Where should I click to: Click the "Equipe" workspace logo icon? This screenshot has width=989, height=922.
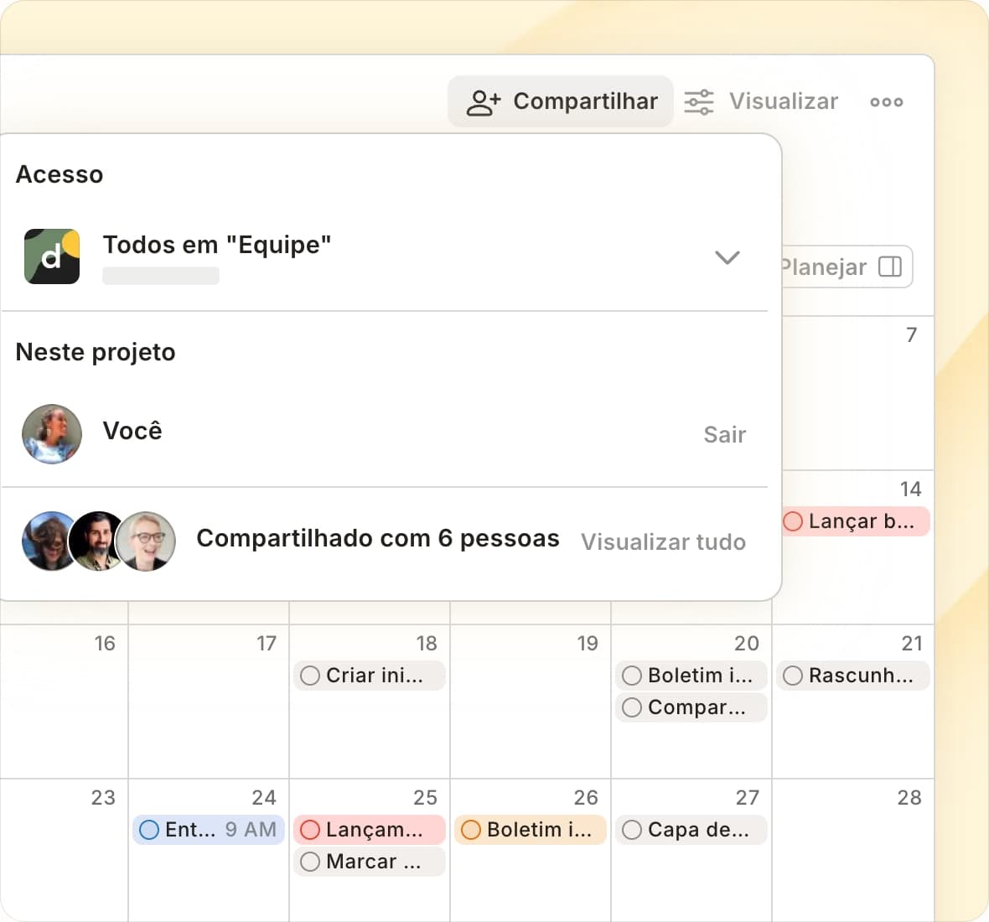click(52, 256)
